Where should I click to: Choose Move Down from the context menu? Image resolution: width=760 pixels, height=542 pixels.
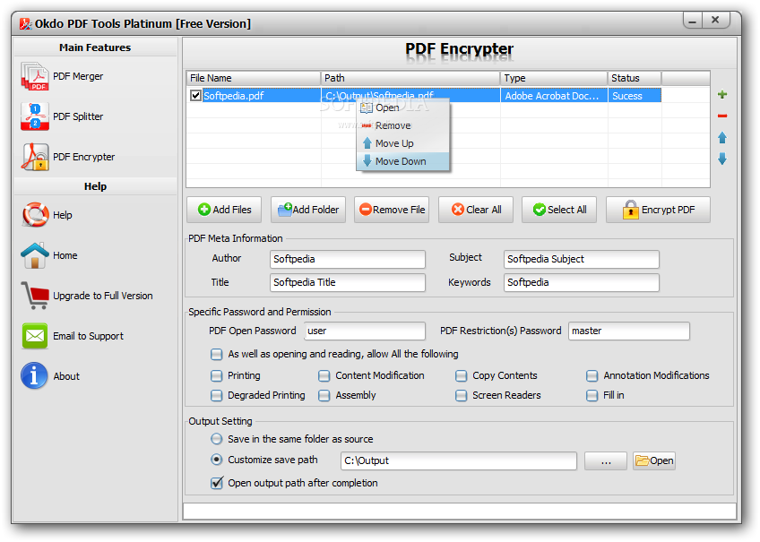[x=402, y=161]
